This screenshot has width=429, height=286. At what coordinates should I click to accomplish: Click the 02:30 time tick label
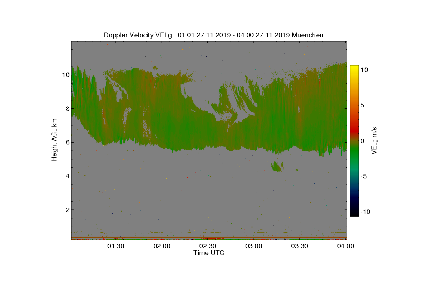click(208, 246)
